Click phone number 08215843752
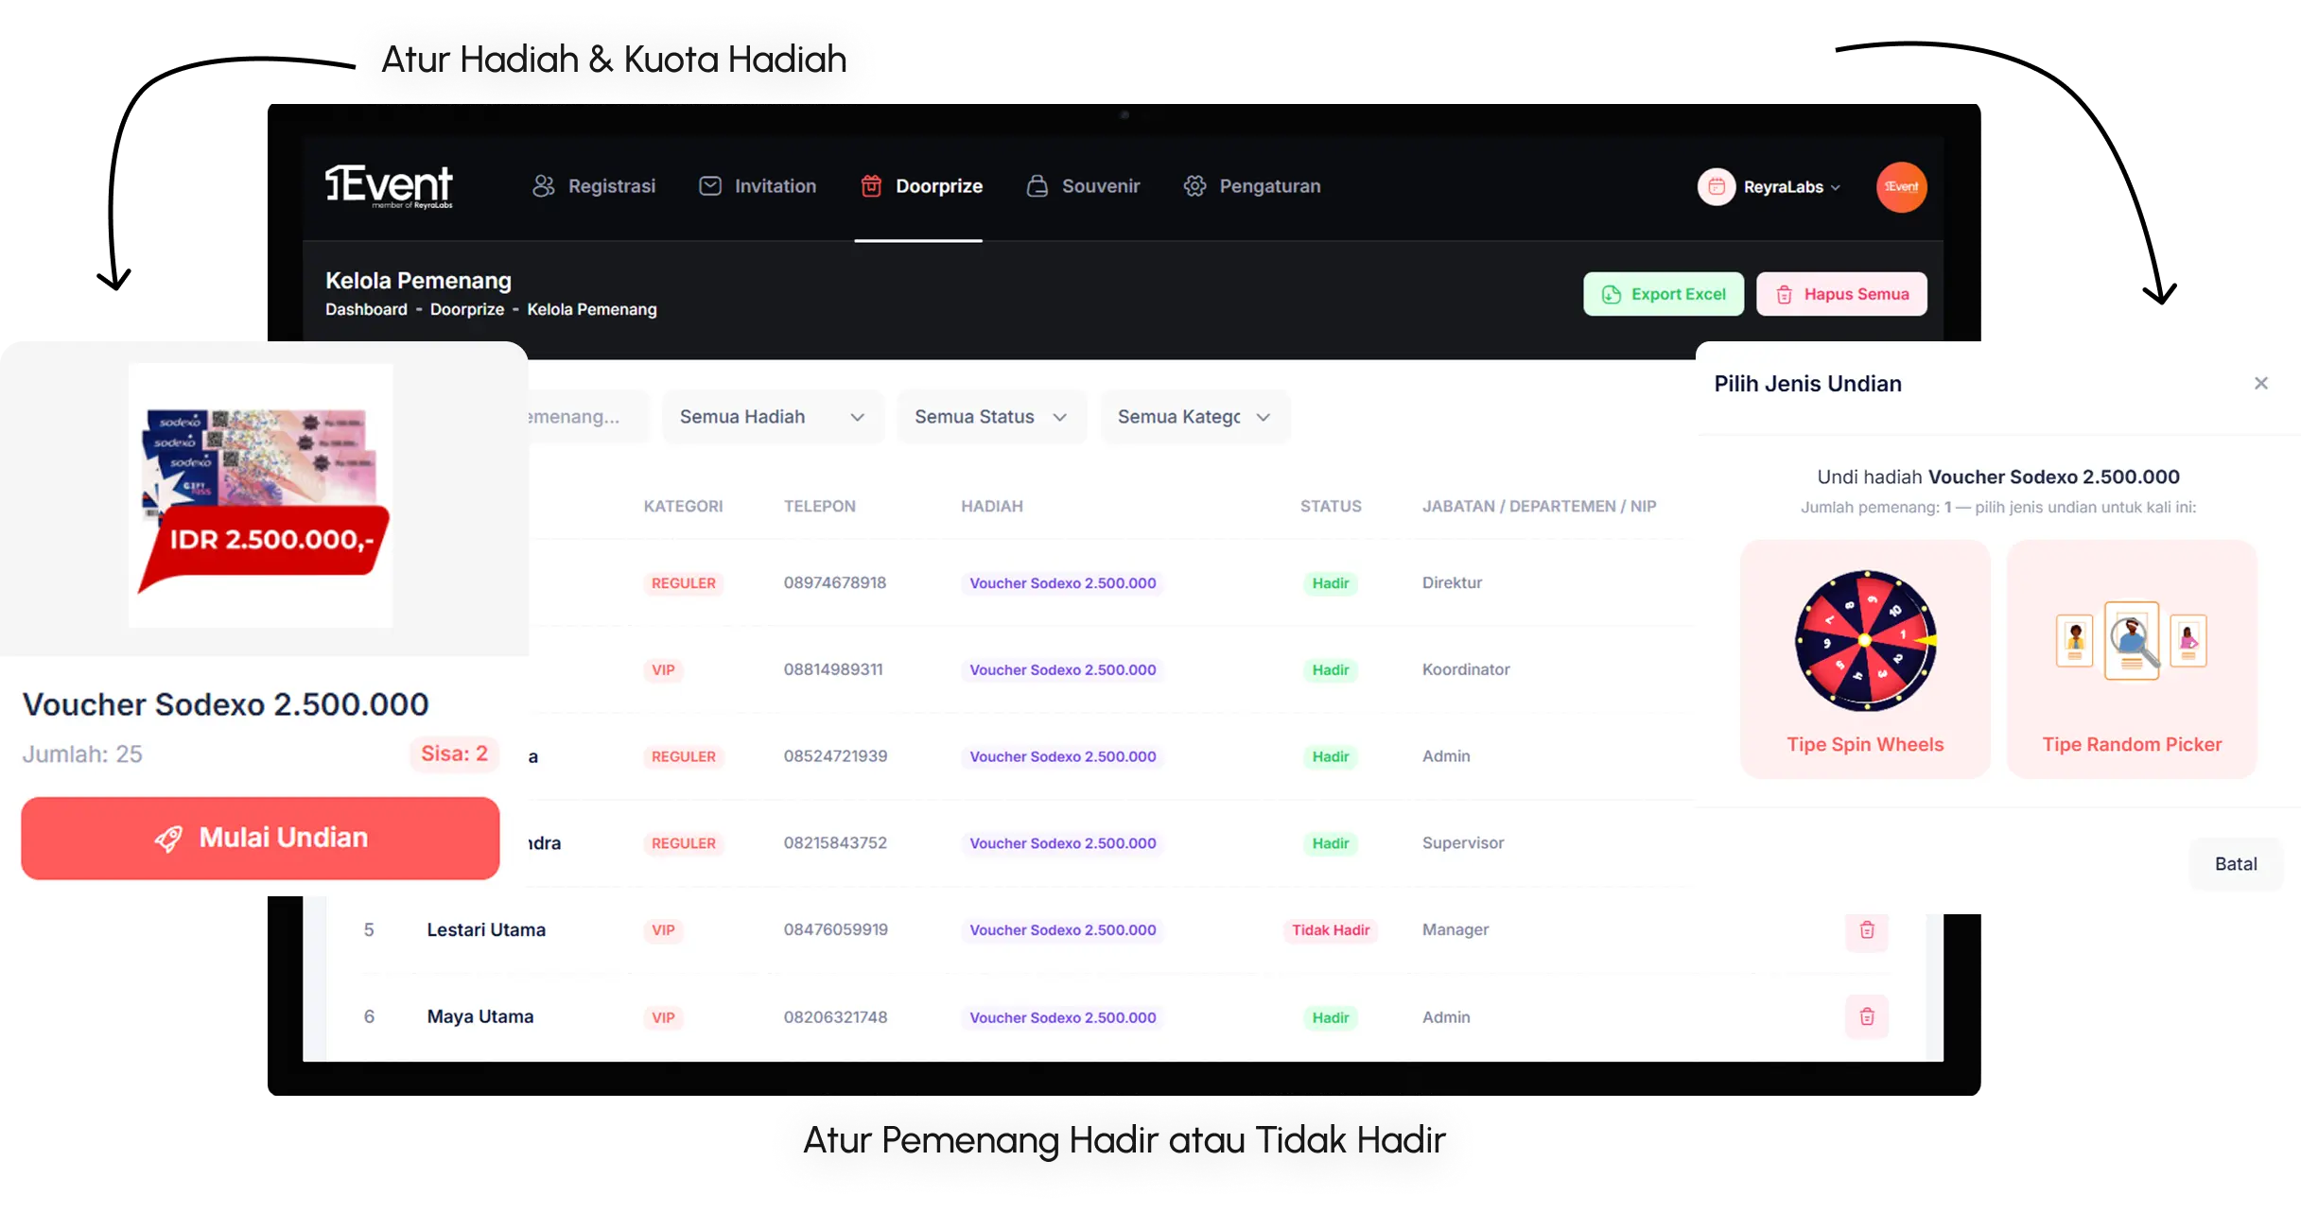 point(835,842)
